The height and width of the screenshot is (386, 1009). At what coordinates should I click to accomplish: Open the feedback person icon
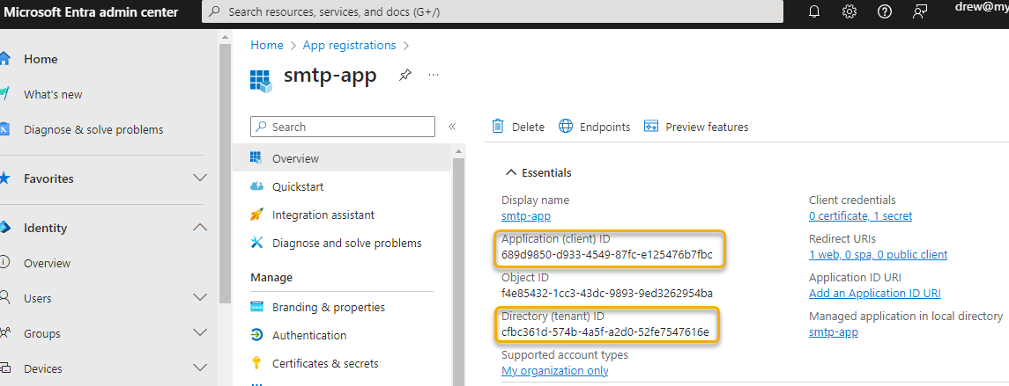(x=919, y=11)
